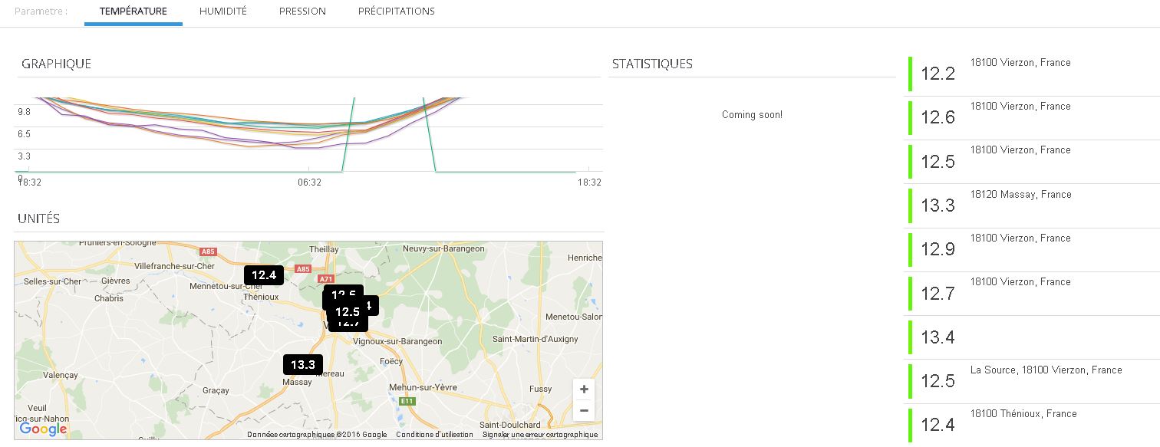Click the 06:32 label on the chart axis
Viewport: 1160px width, 447px height.
click(x=309, y=182)
